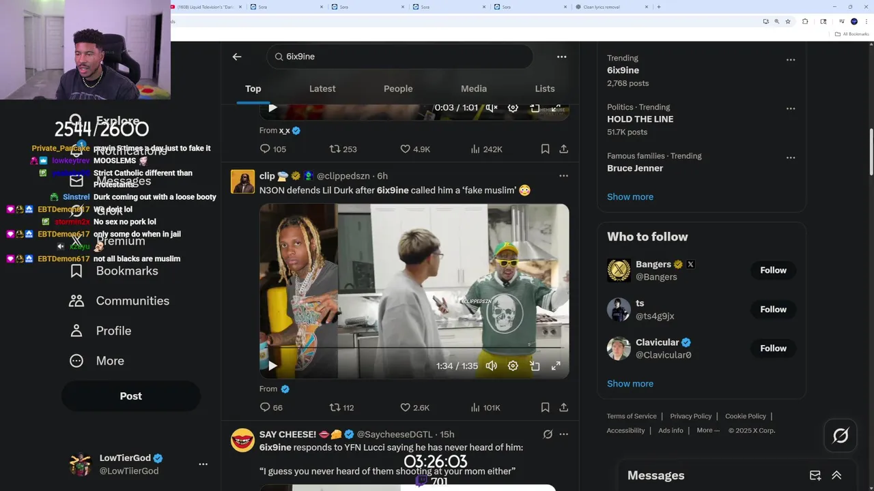The height and width of the screenshot is (491, 874).
Task: Show more Who to follow suggestions
Action: (x=630, y=383)
